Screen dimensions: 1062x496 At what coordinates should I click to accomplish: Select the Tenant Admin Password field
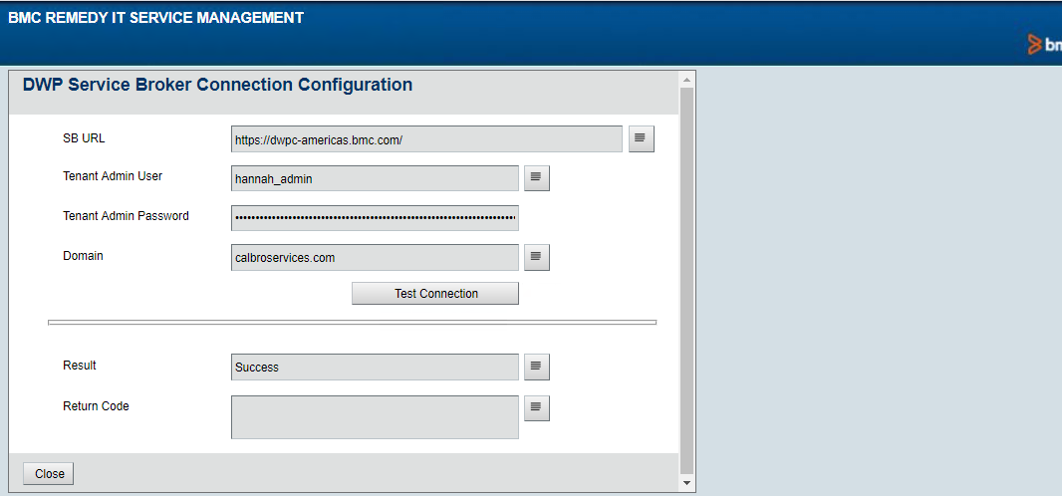pos(375,217)
